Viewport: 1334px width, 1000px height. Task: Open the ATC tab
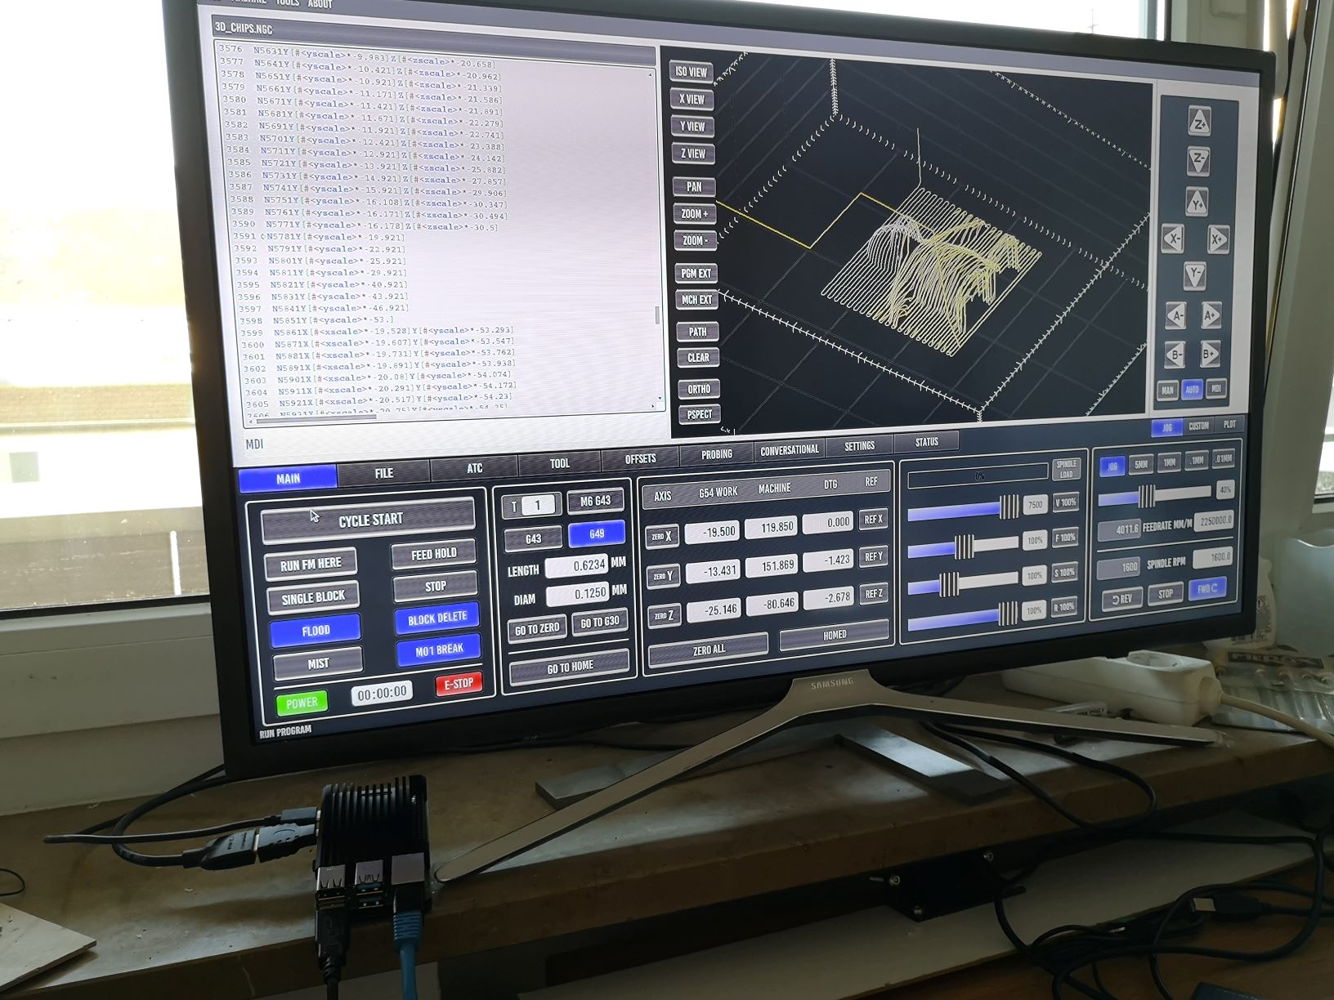[474, 468]
